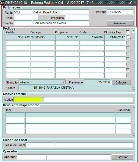138x162 pixels.
Task: Close the Estorna Pedido window
Action: coord(135,2)
